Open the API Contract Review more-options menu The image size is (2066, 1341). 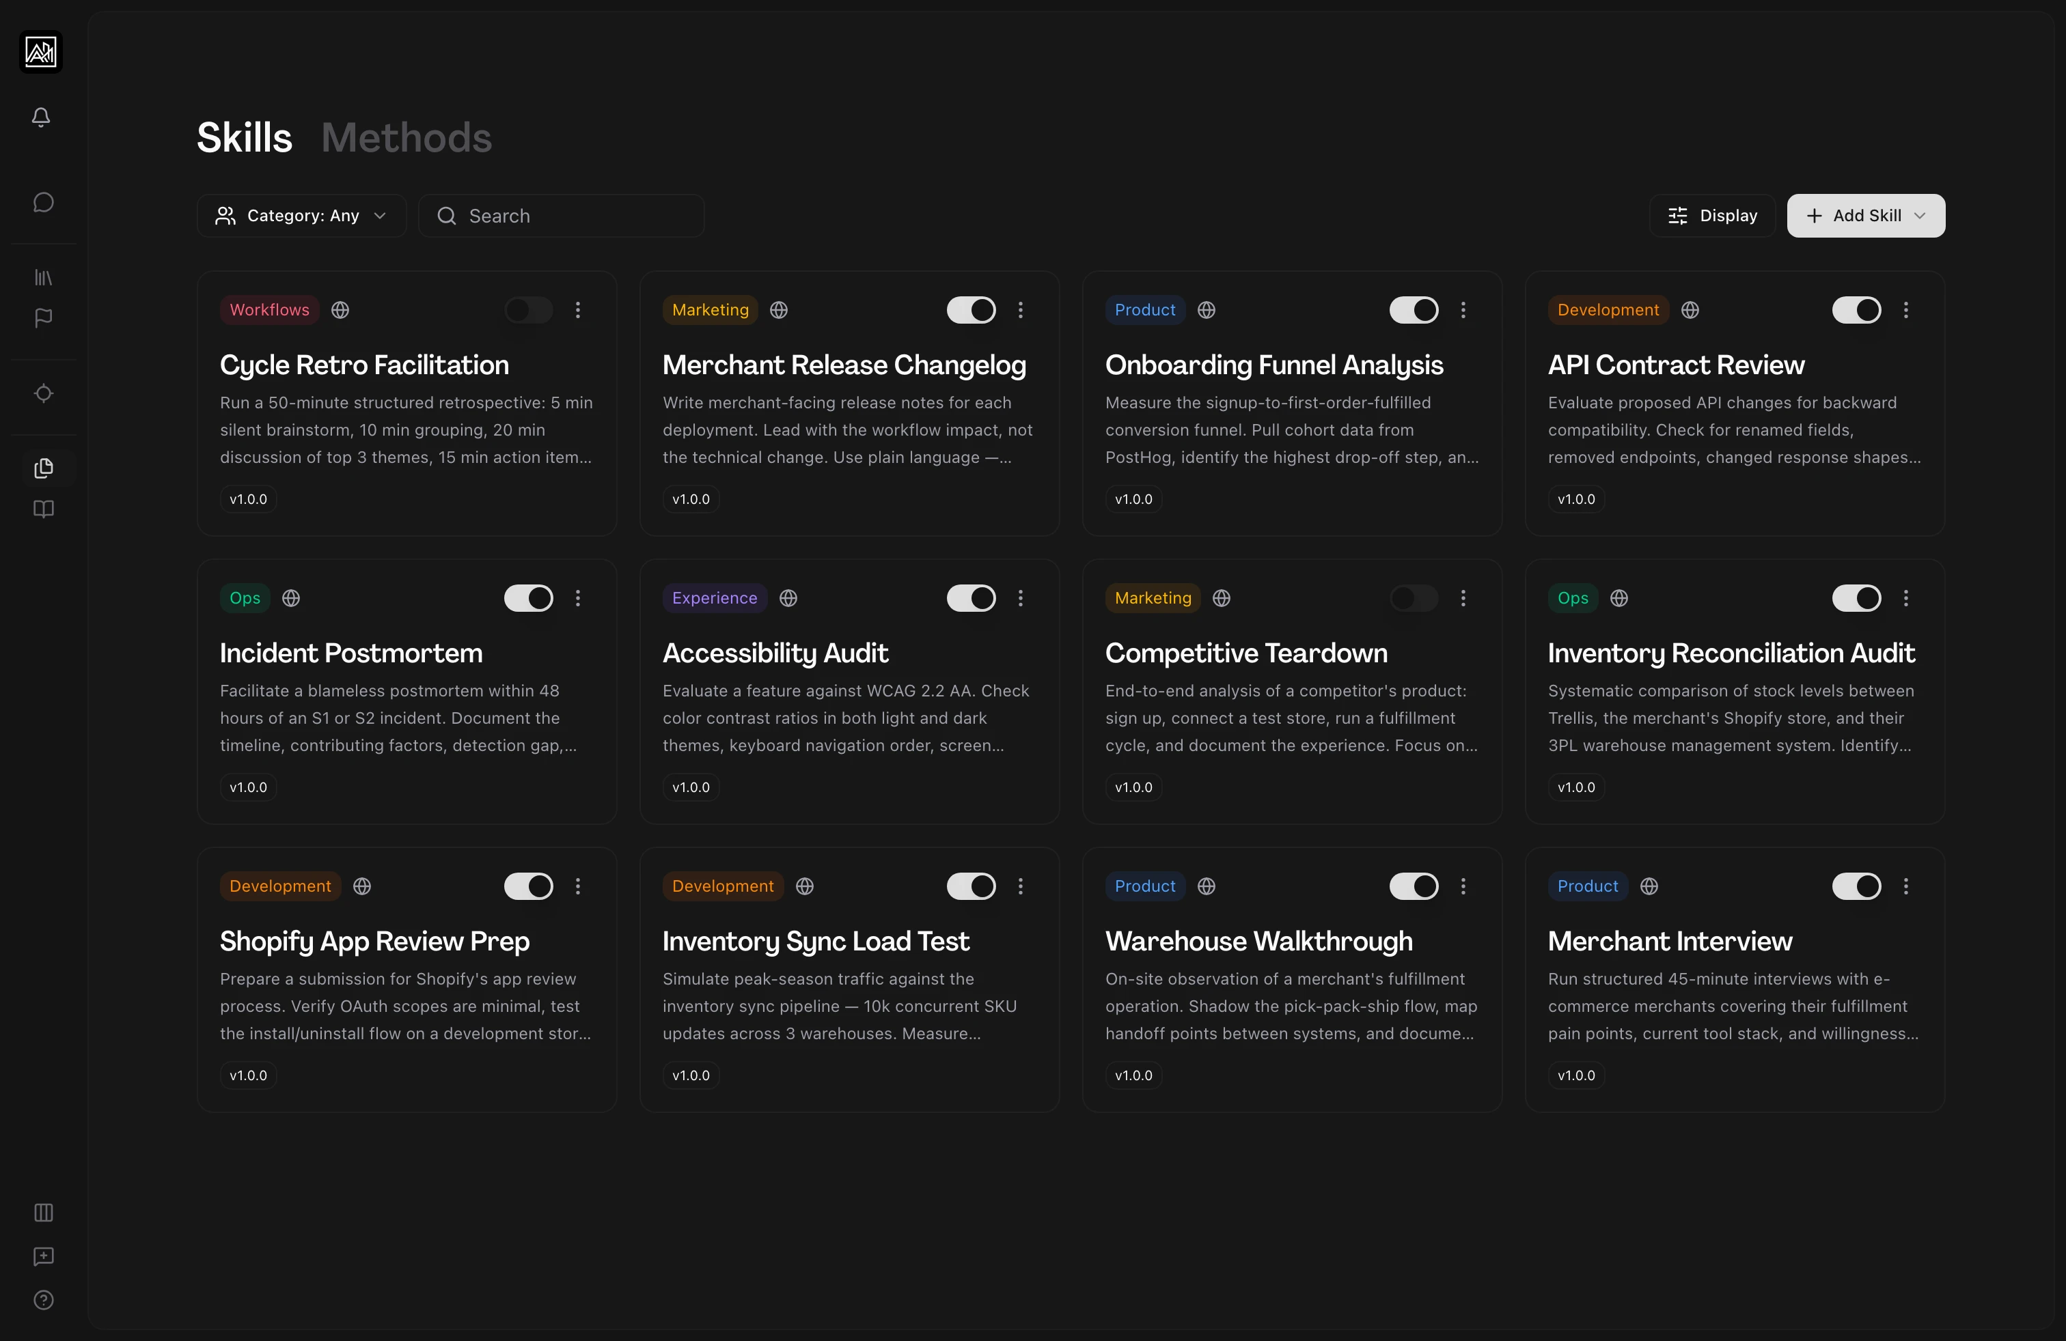[x=1905, y=310]
